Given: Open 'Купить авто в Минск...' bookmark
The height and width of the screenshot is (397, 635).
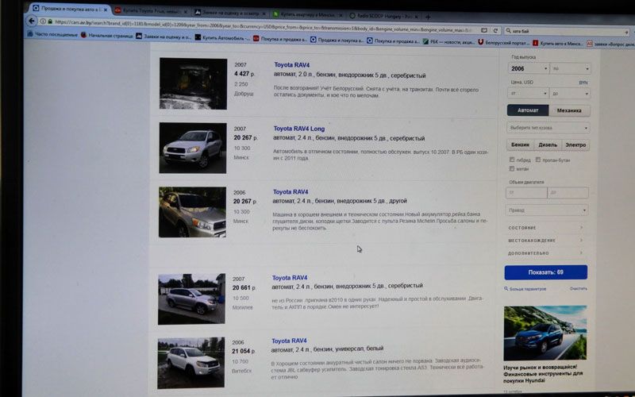Looking at the screenshot, I should tap(558, 44).
